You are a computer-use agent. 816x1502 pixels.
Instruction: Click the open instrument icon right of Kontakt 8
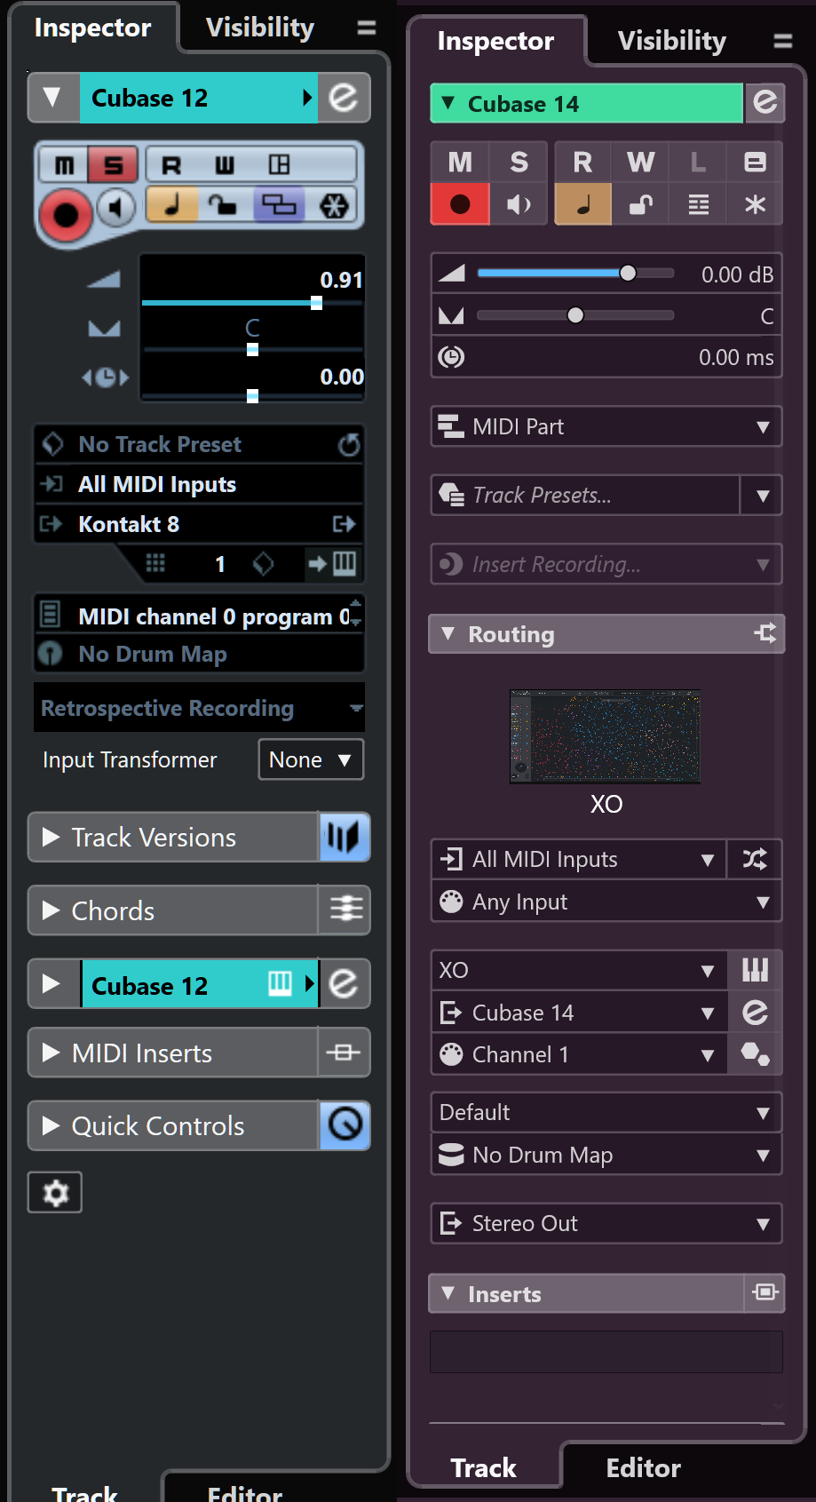point(345,524)
